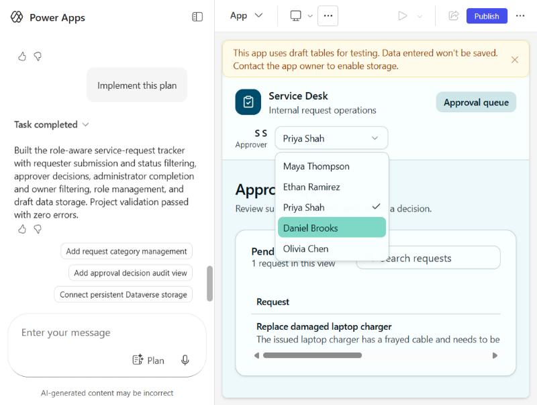Click the left scroll arrow of table
The height and width of the screenshot is (405, 537).
[257, 355]
